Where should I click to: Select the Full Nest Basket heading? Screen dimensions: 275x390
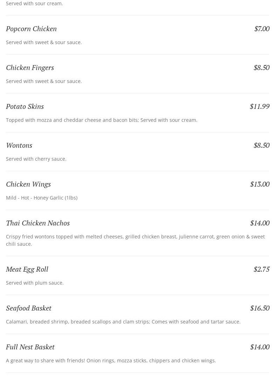(x=30, y=347)
